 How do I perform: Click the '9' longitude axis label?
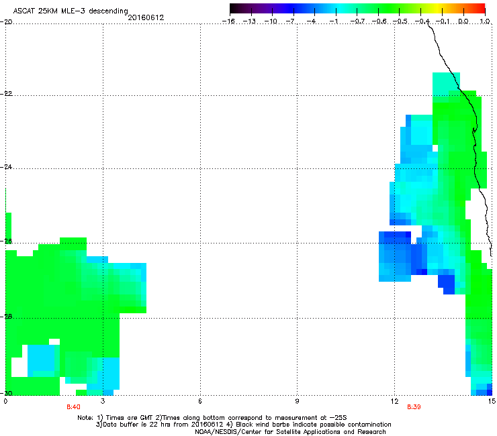(297, 402)
